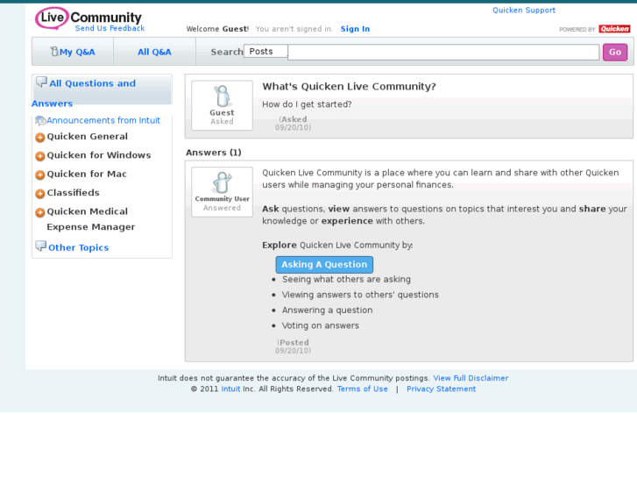Open the Intuit footer link
Viewport: 637px width, 478px height.
coord(230,389)
